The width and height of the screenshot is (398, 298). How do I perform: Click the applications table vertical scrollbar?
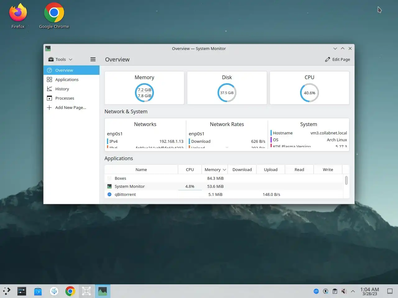tap(346, 180)
